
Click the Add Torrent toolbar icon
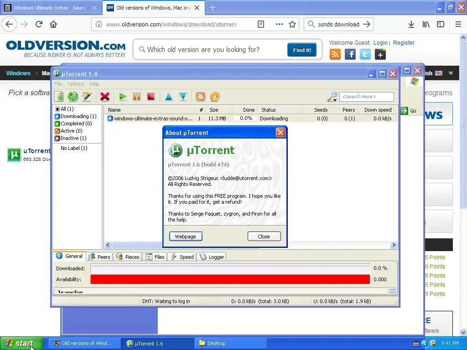click(x=59, y=97)
